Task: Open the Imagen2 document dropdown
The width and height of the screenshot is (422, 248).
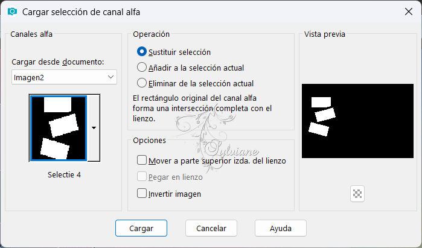Action: pos(64,77)
